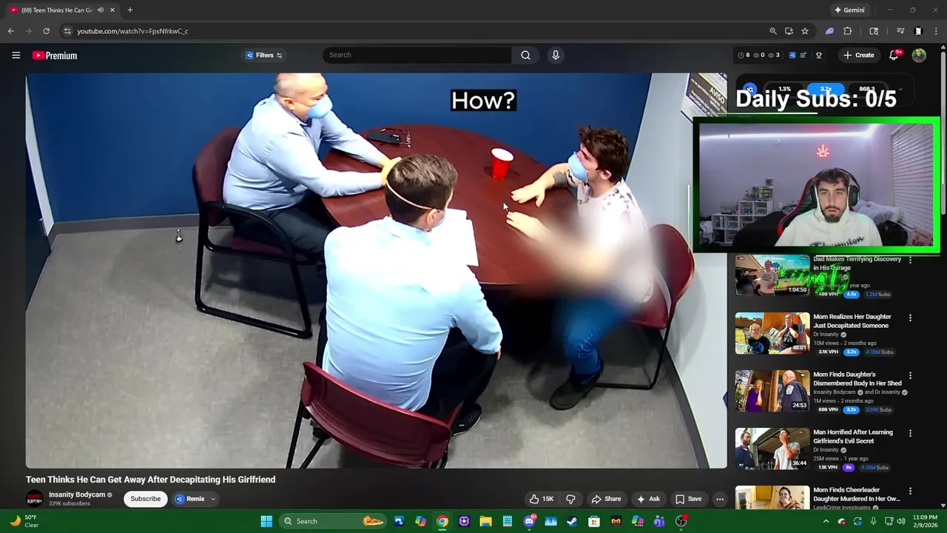947x533 pixels.
Task: Open options for Mom Finds Cheerleader Daughter
Action: coord(910,491)
